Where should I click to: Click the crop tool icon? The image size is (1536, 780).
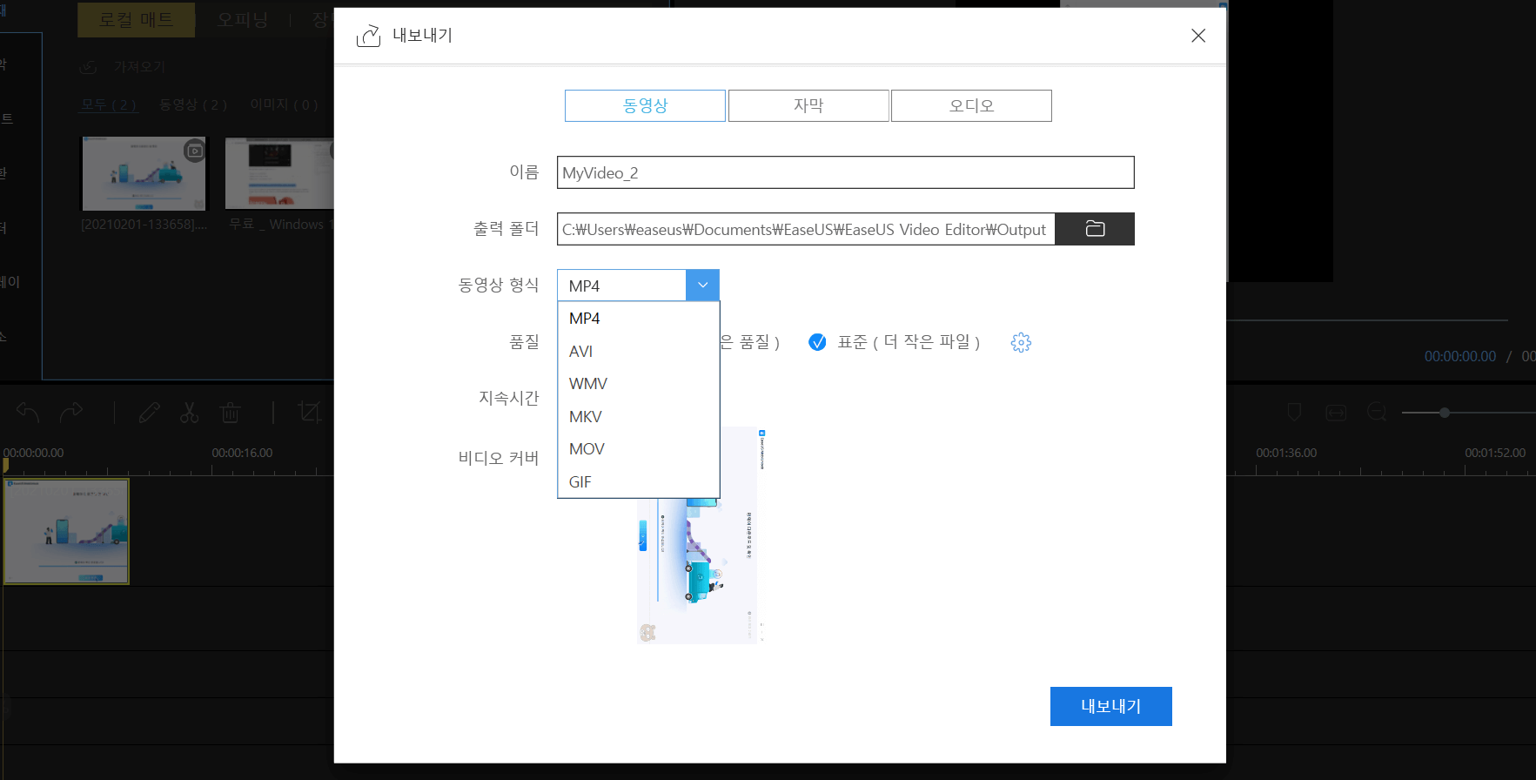(x=310, y=412)
